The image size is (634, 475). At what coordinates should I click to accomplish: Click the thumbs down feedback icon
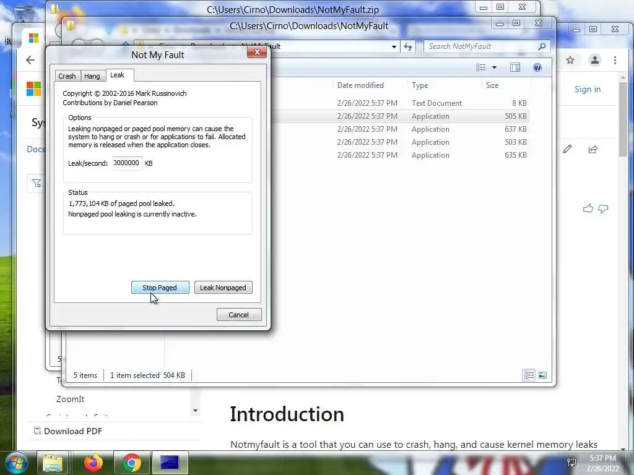tap(603, 209)
